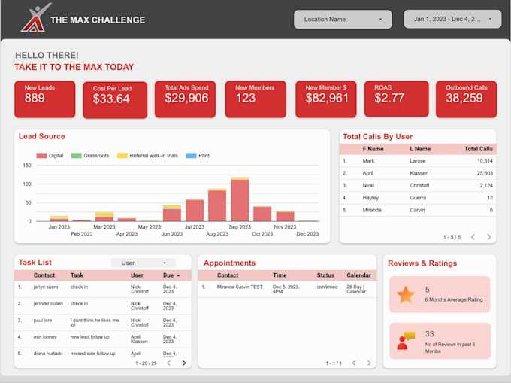Toggle Digital legend swatch in Lead Source
Screen dimensions: 511x383
point(41,156)
